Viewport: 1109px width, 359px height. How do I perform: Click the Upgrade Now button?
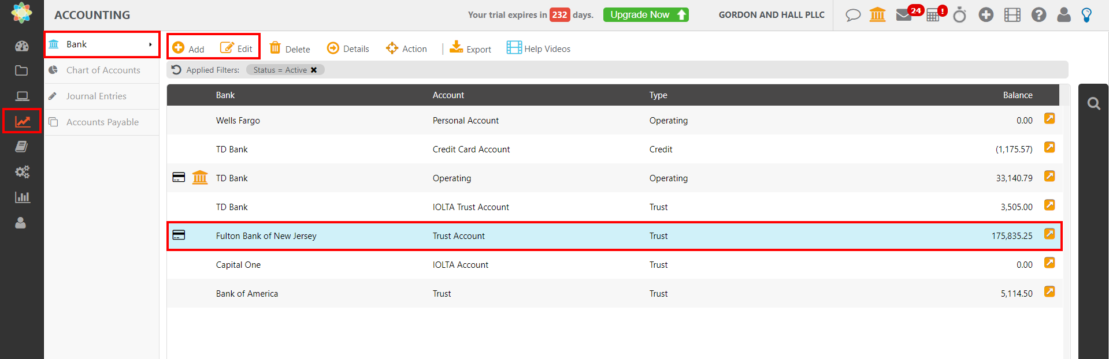click(646, 15)
